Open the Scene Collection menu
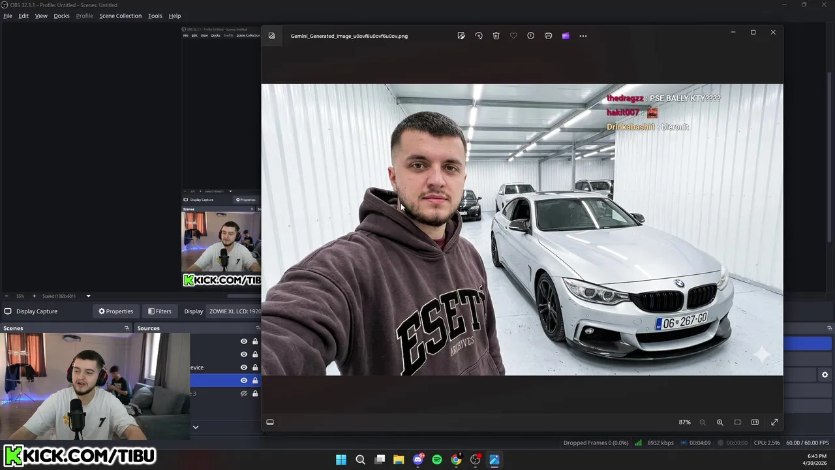The height and width of the screenshot is (470, 835). (120, 16)
